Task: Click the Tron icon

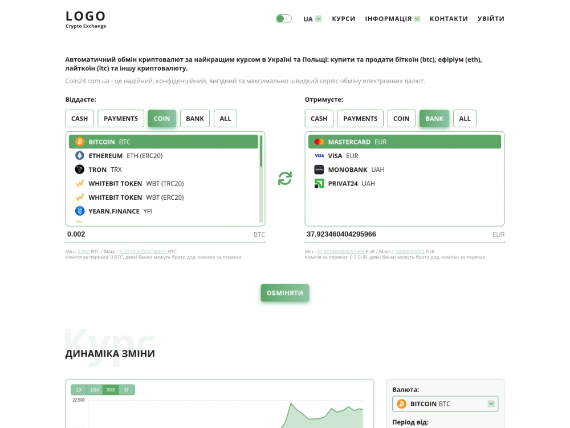Action: click(80, 169)
